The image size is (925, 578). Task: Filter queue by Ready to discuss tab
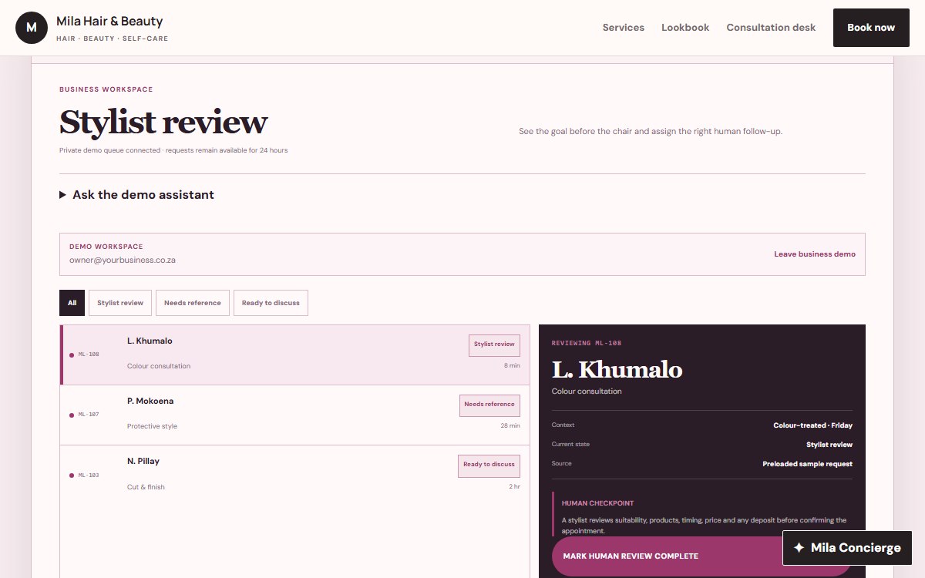point(271,303)
